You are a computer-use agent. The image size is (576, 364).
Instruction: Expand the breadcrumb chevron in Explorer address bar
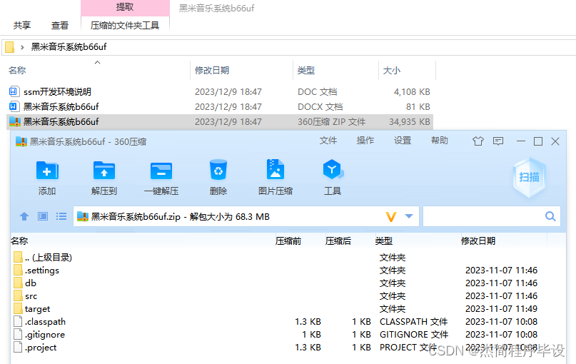[22, 47]
